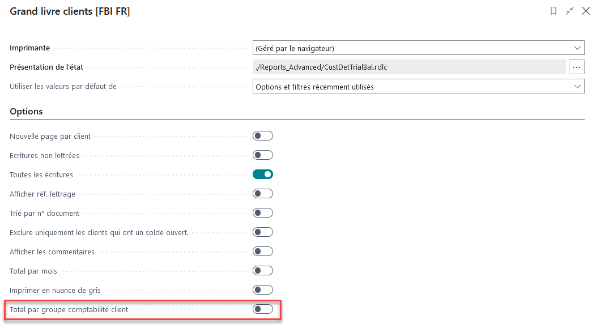Open the Imprimante dropdown
Image resolution: width=596 pixels, height=328 pixels.
(x=418, y=48)
